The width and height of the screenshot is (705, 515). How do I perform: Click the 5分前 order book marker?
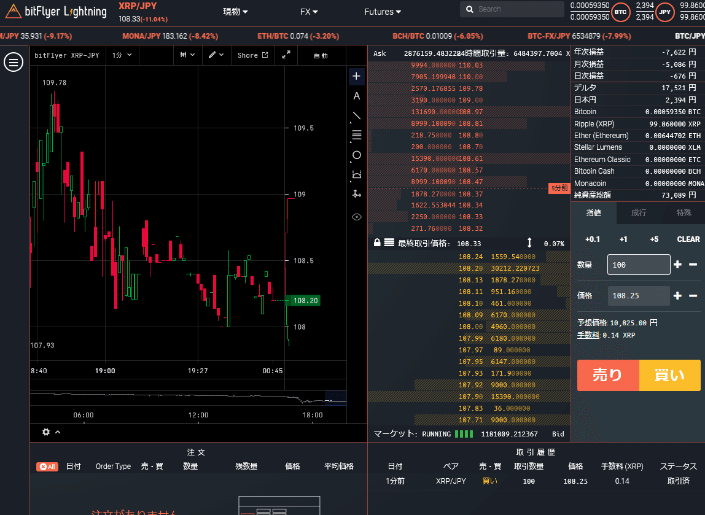(559, 188)
